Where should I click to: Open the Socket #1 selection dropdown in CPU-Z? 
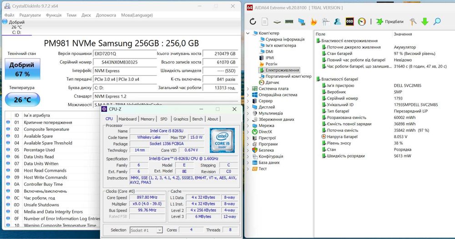[x=146, y=230]
